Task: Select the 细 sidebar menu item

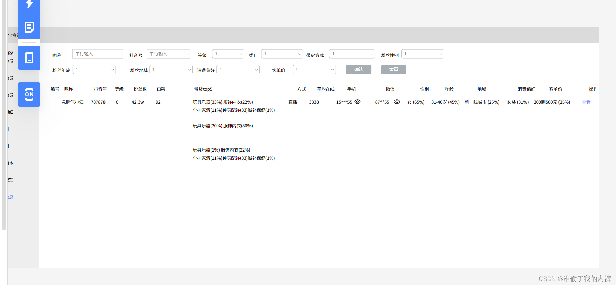Action: (x=11, y=112)
